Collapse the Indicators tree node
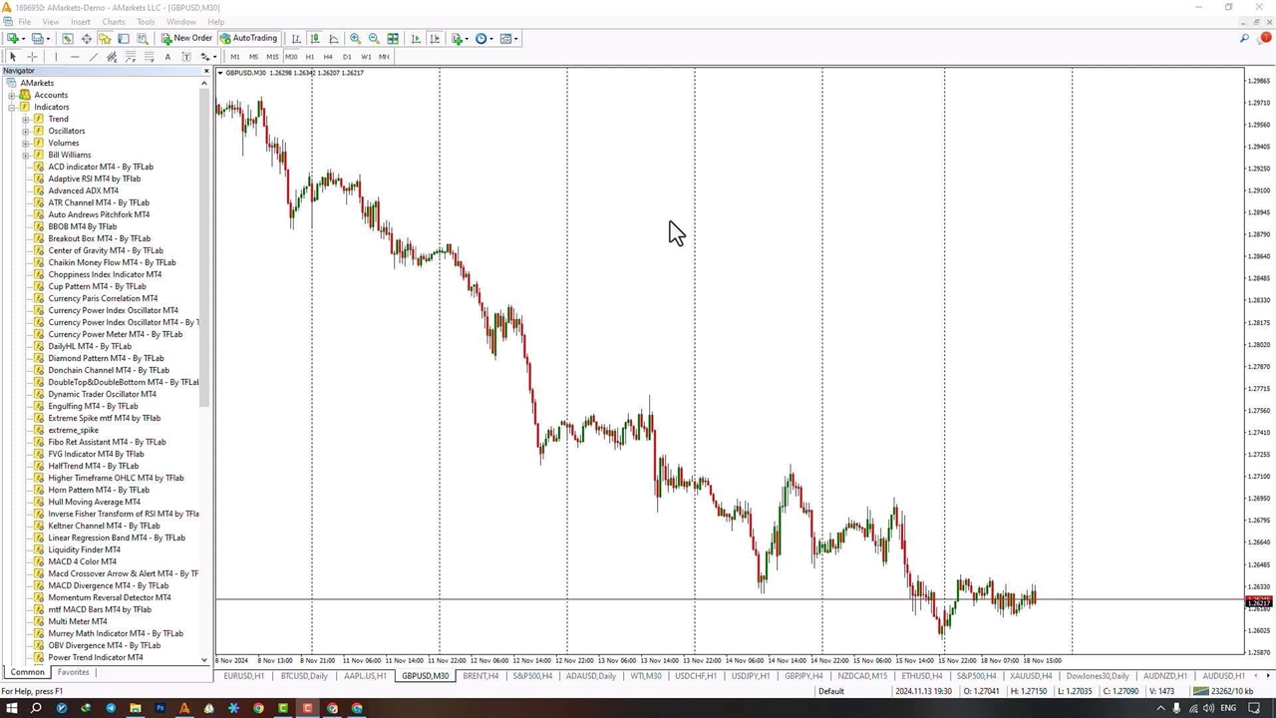 12,108
